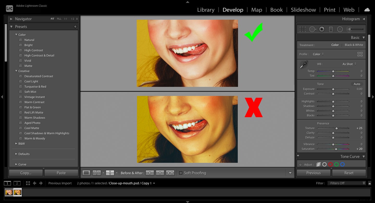
Task: Enable Soft Proofing
Action: click(x=181, y=173)
